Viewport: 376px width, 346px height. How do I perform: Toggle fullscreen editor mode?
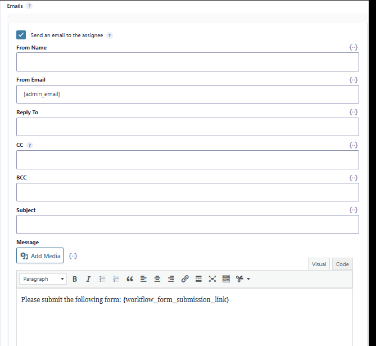212,279
